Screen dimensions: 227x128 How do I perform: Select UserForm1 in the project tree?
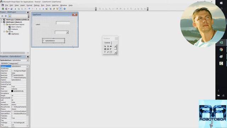15,34
